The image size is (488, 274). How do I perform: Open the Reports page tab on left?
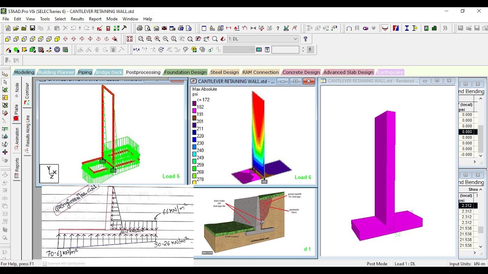17,168
